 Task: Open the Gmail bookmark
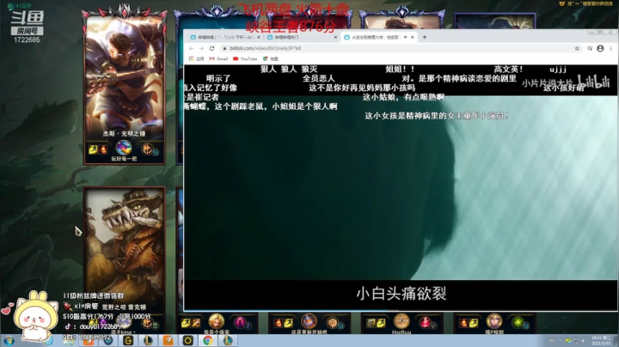pyautogui.click(x=218, y=58)
